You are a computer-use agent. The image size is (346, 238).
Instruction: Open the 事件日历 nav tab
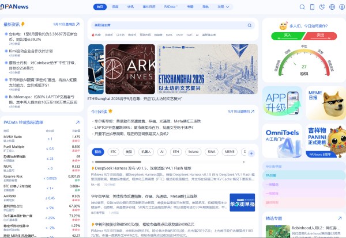[149, 7]
